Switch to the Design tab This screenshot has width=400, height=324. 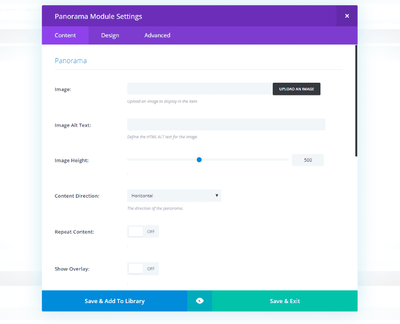click(x=110, y=35)
